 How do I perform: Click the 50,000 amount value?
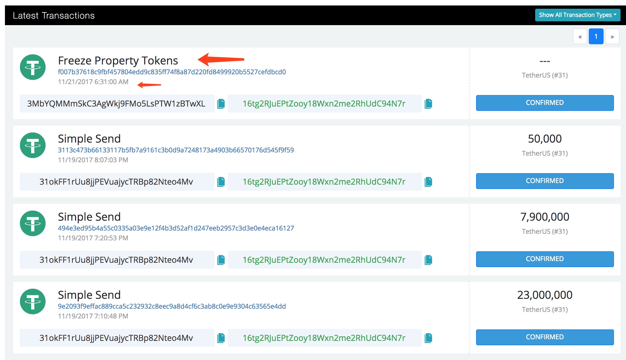[545, 139]
